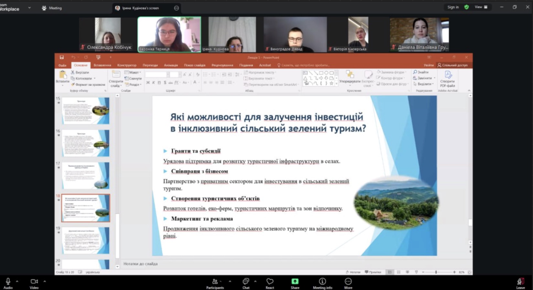Open options circle next to screen share tab

176,8
